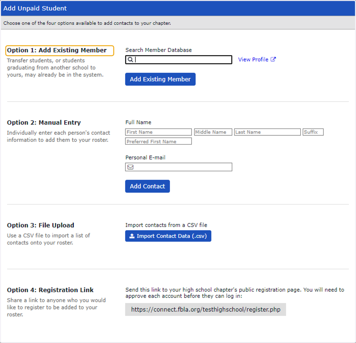Click the Personal E-mail label
356x343 pixels.
145,157
